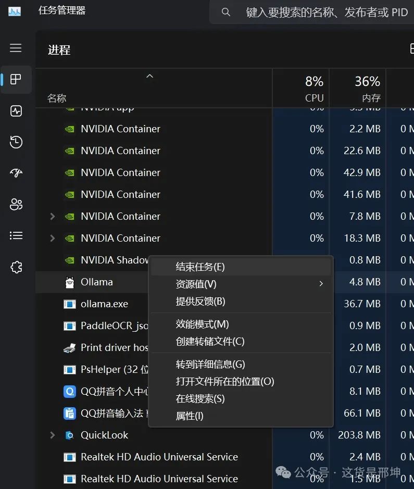Viewport: 414px width, 489px height.
Task: Click NVIDIA Container icon with 2.2 MB memory
Action: click(x=69, y=129)
